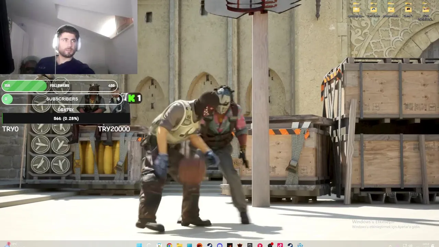Open the first Steam taskbar icon
439x247 pixels.
click(210, 245)
